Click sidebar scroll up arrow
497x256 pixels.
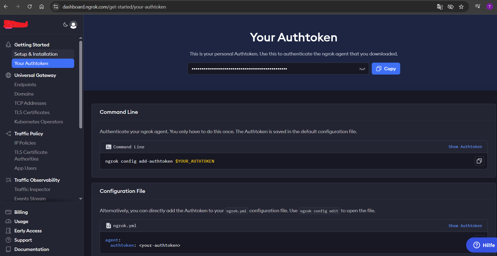pos(81,38)
